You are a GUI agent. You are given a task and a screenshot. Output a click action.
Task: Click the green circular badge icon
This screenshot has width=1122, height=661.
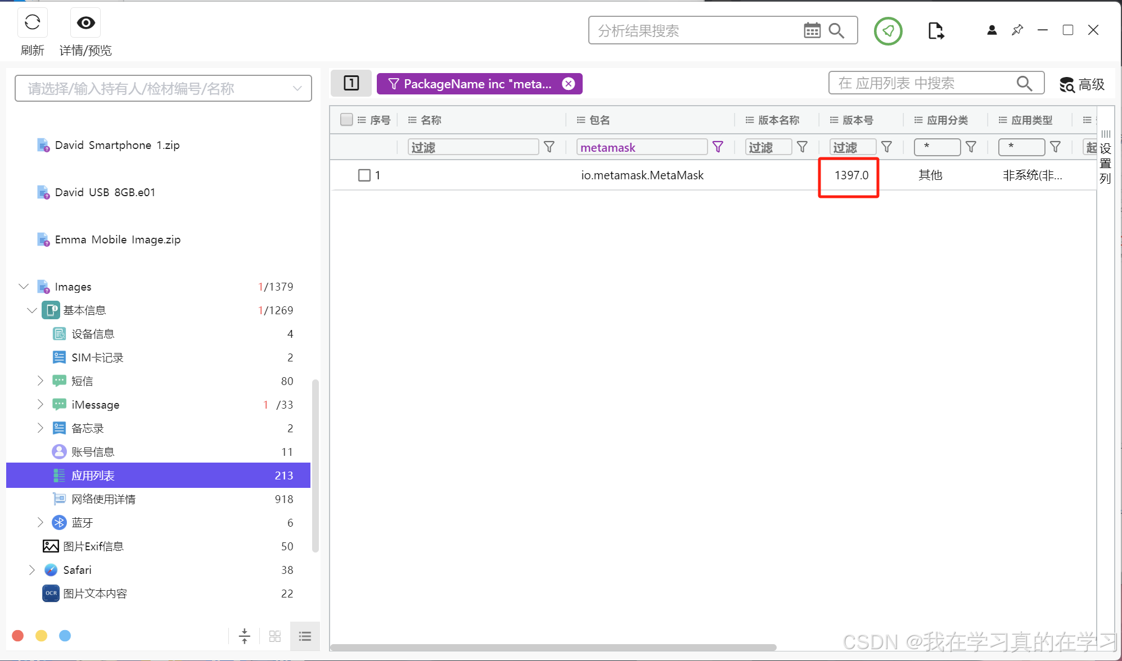coord(888,31)
